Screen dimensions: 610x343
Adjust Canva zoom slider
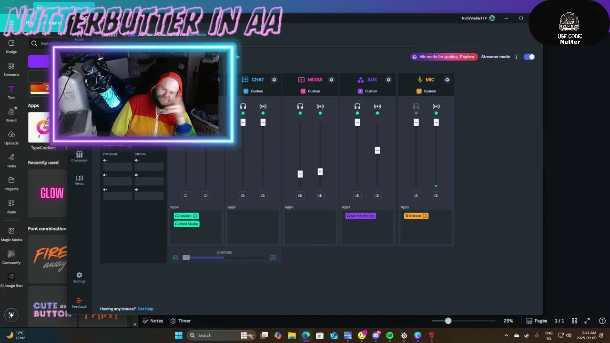[448, 321]
